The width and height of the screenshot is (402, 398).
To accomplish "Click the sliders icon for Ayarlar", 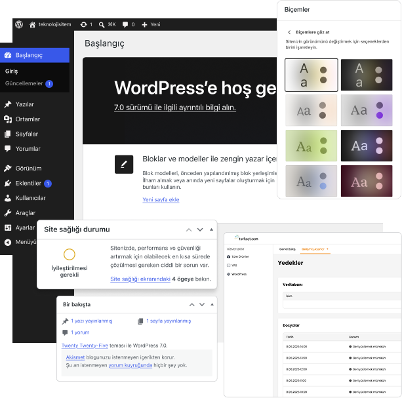I will coord(8,228).
